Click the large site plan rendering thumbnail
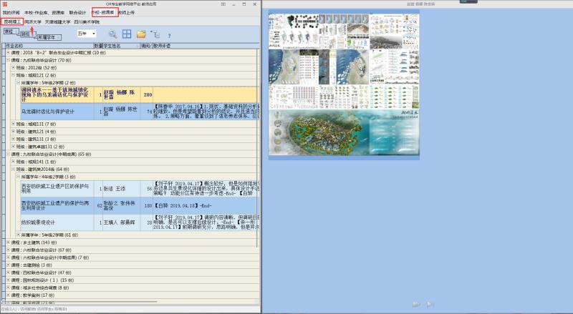Image resolution: width=573 pixels, height=314 pixels. [x=343, y=133]
